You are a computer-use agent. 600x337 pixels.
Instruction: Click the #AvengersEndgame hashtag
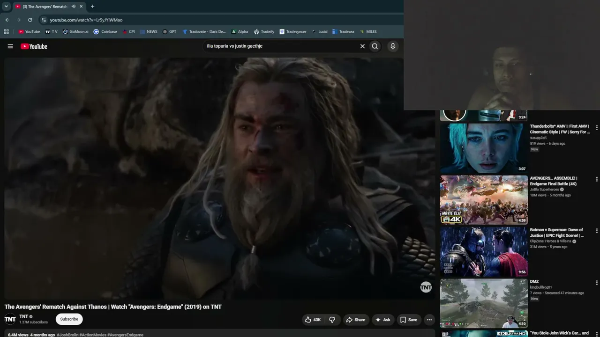coord(125,335)
